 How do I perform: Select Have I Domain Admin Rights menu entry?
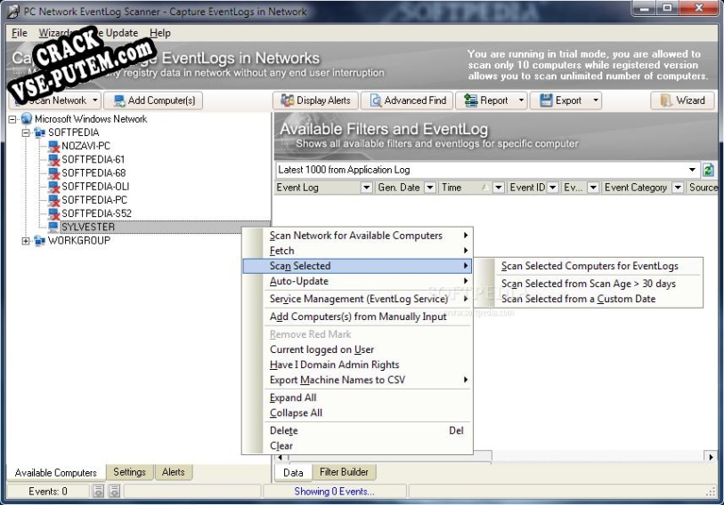(334, 365)
